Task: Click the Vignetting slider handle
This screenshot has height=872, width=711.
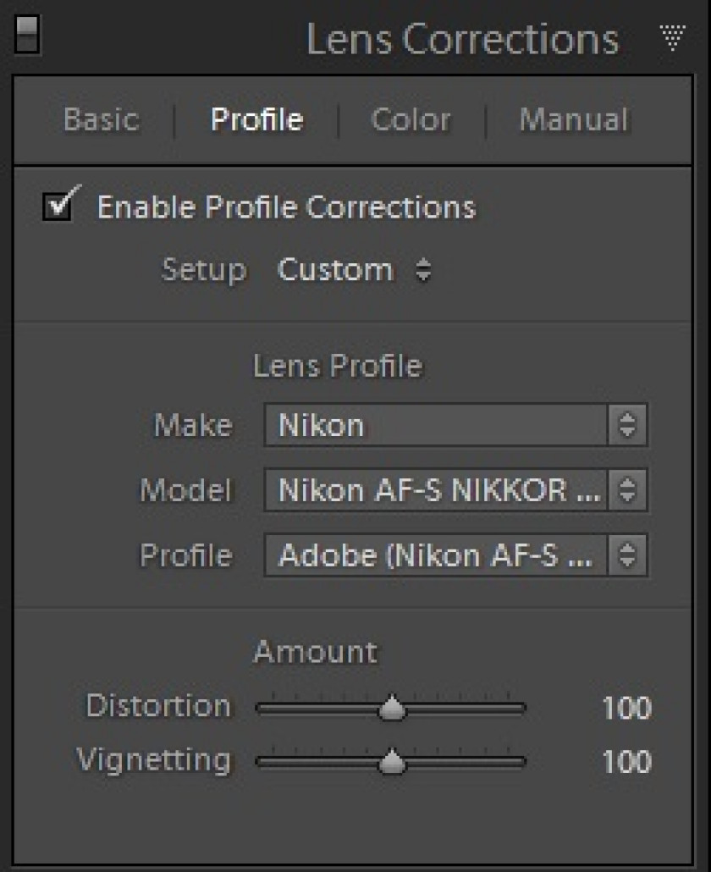Action: click(x=392, y=761)
